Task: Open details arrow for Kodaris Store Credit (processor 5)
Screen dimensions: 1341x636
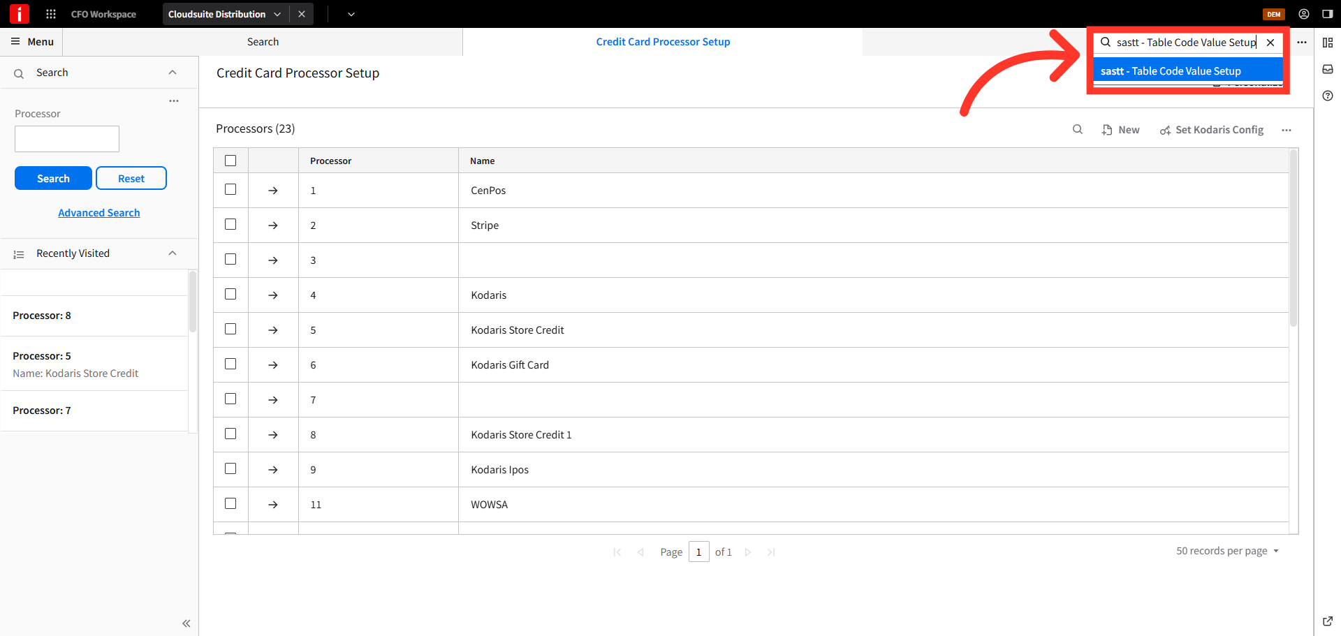Action: [x=273, y=330]
